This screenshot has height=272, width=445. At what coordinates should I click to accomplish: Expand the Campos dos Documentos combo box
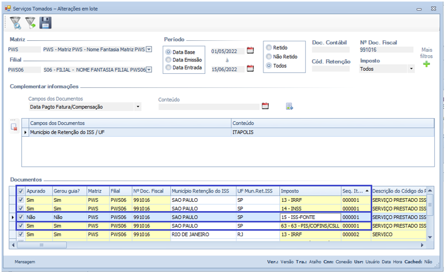point(138,107)
